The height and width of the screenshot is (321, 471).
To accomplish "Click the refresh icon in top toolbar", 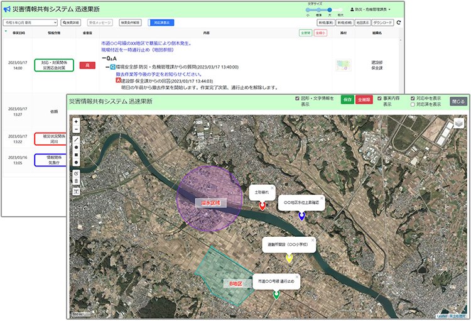I will (x=398, y=23).
